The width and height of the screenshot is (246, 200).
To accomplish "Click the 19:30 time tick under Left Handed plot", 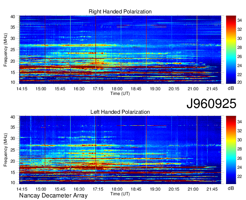I will pos(155,189).
